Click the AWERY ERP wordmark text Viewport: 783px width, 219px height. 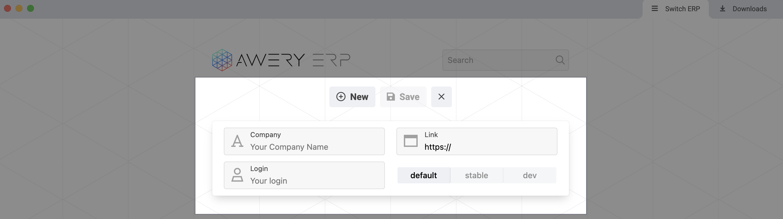[293, 60]
